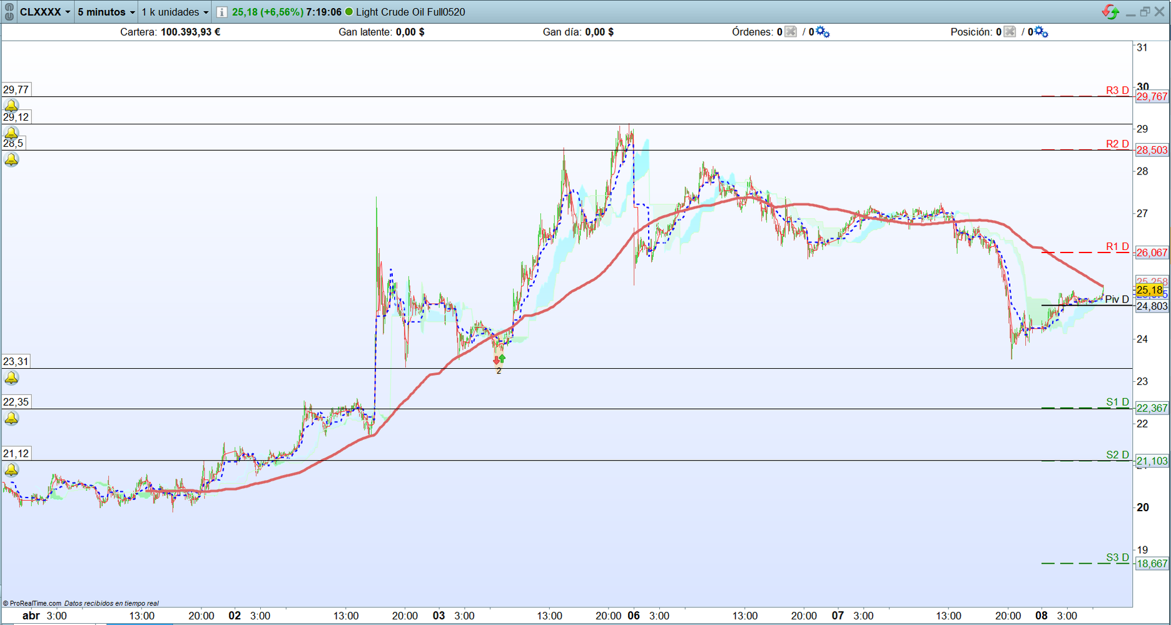Click the S3 D pivot label
This screenshot has width=1171, height=625.
click(1117, 557)
